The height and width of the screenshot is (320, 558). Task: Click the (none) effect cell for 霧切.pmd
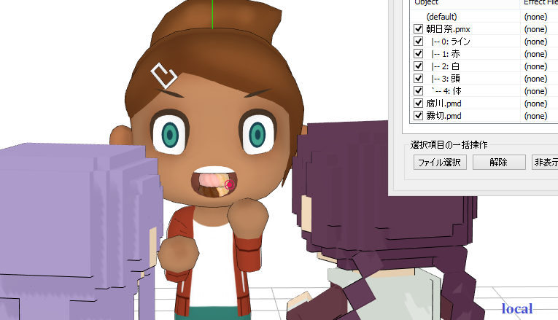[x=535, y=116]
